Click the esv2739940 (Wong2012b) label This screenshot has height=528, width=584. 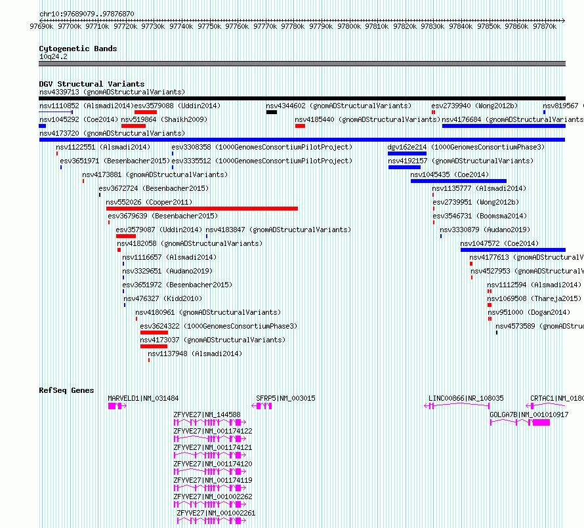click(474, 106)
